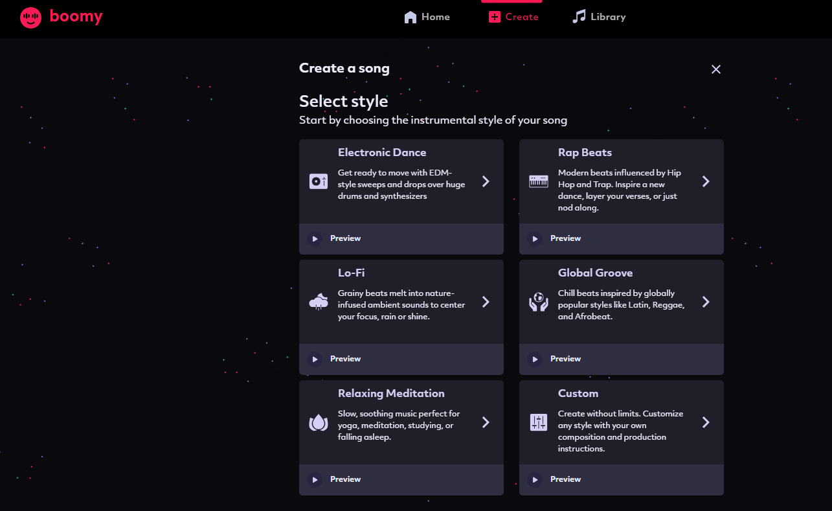
Task: Expand Global Groove with its chevron arrow
Action: 706,302
